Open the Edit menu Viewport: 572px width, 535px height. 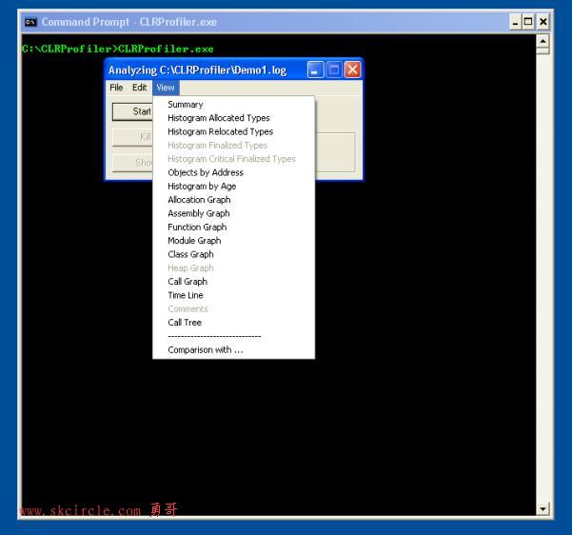139,88
